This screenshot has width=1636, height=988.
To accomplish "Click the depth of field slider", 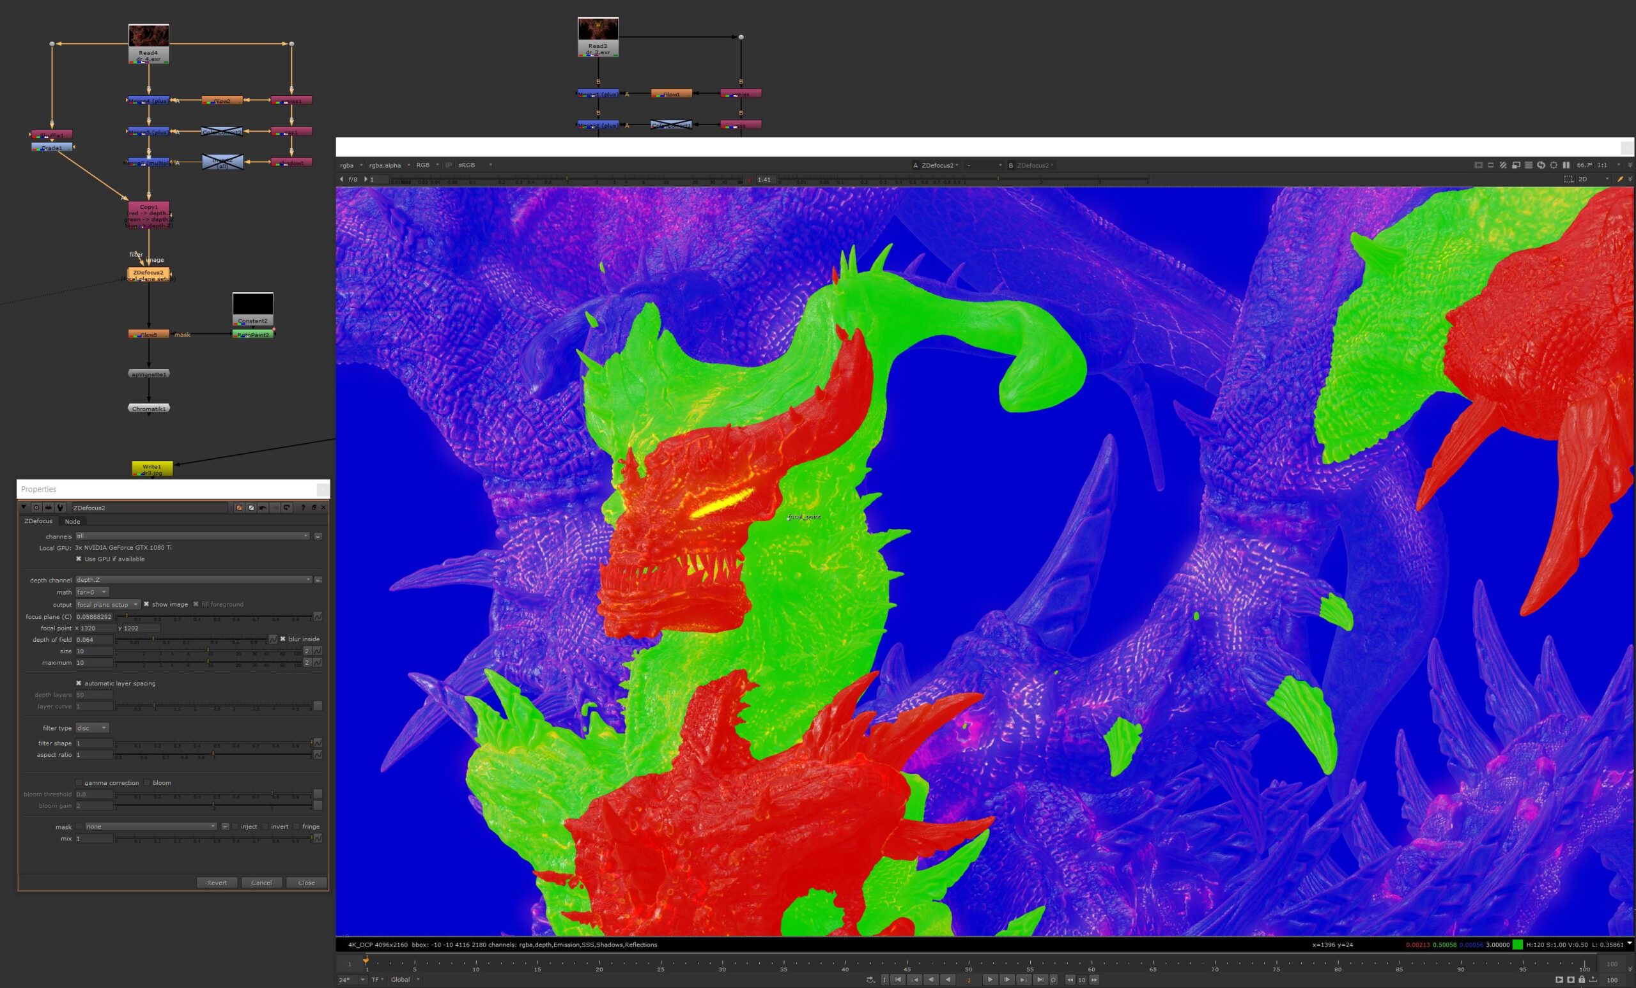I will point(191,640).
